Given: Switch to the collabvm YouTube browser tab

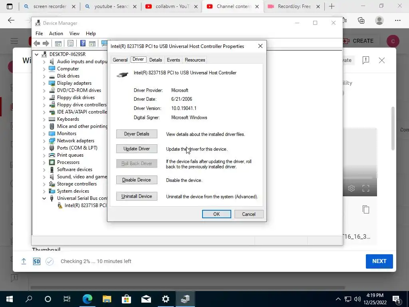Looking at the screenshot, I should click(x=172, y=6).
